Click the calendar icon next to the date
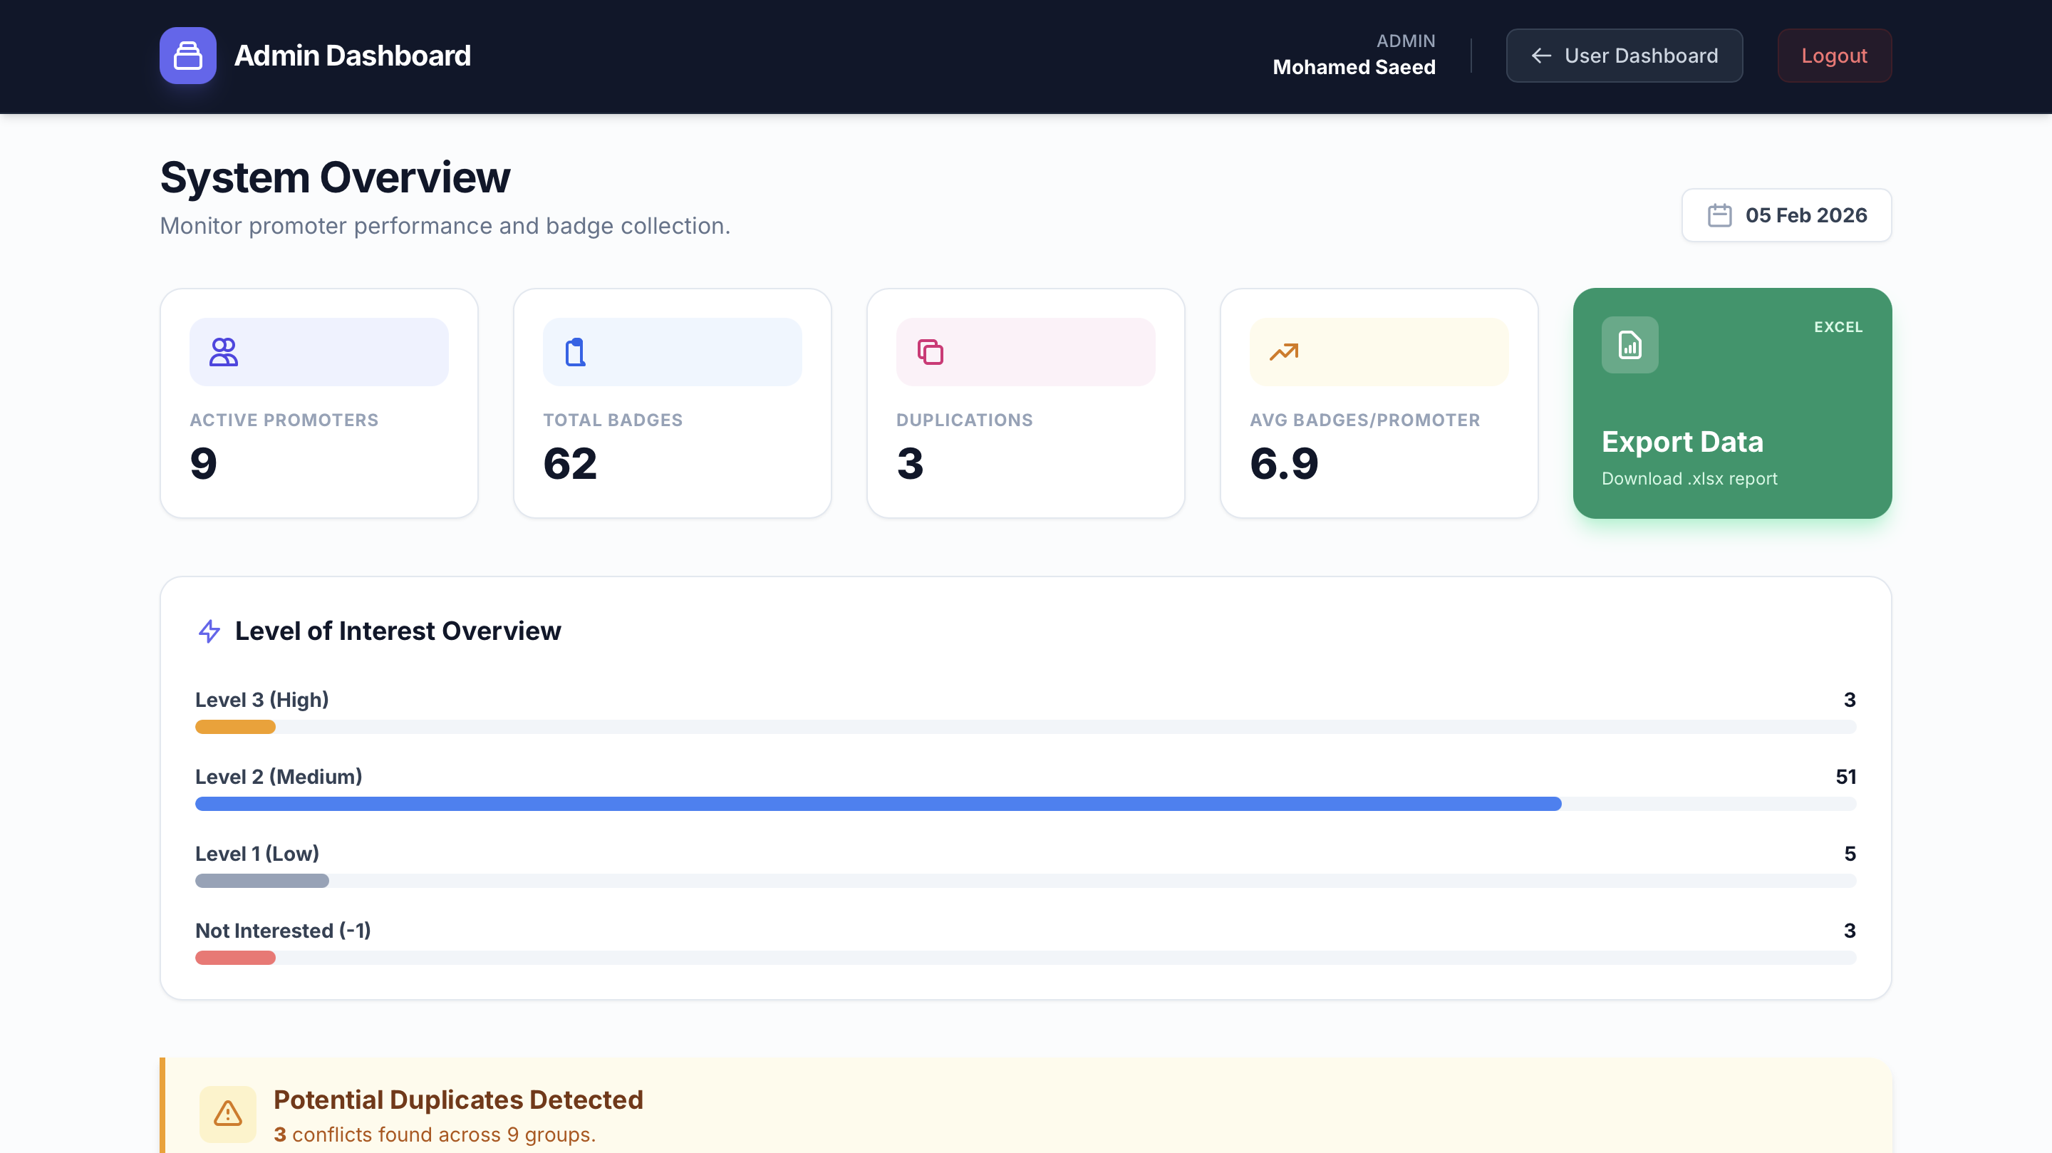This screenshot has height=1153, width=2052. [1721, 214]
